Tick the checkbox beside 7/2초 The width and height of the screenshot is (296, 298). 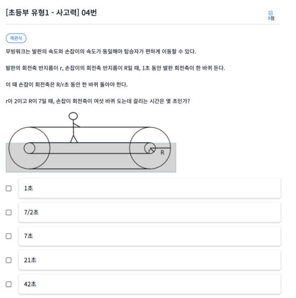coord(9,212)
